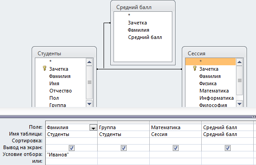Click sort cell under Фамилия column
Viewport: 256px width, 165px height.
coord(71,141)
